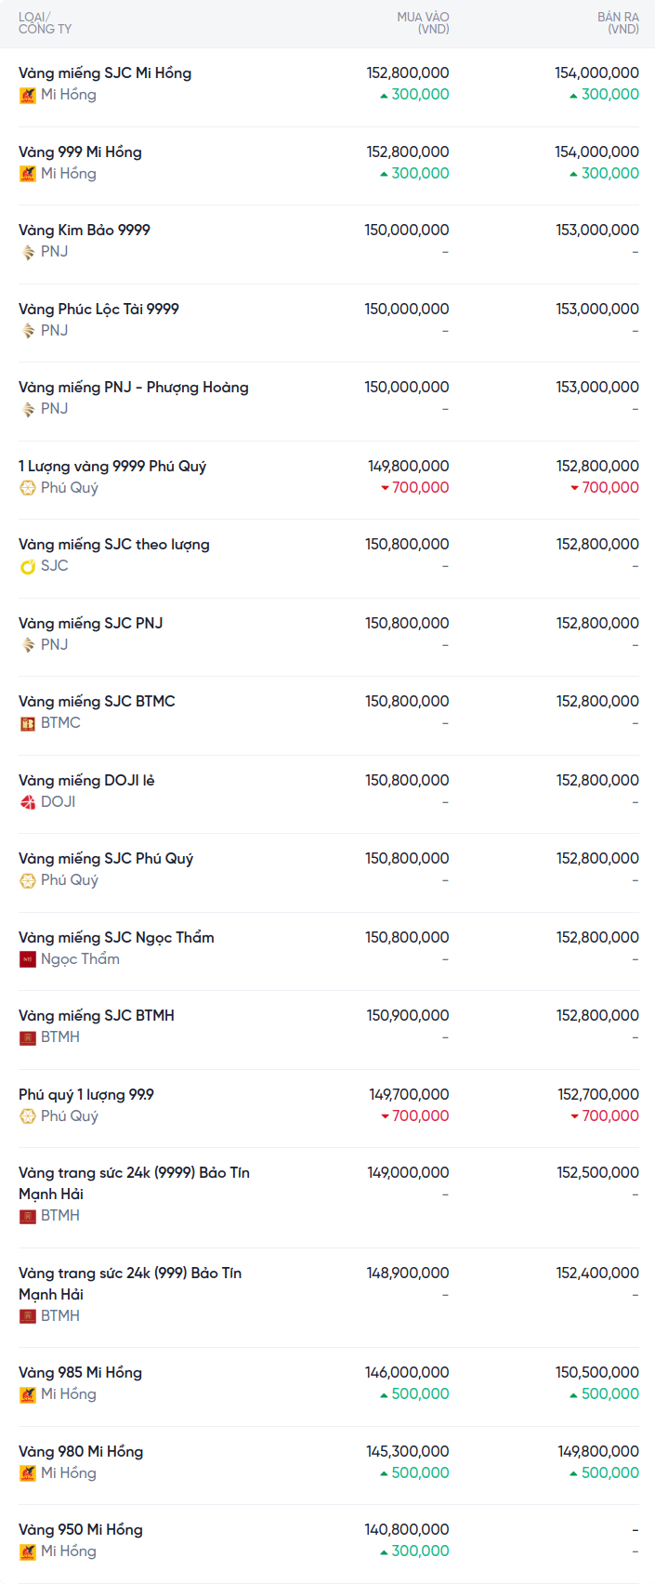Select Phú quý 1 lượng 99.9 title

(86, 1094)
